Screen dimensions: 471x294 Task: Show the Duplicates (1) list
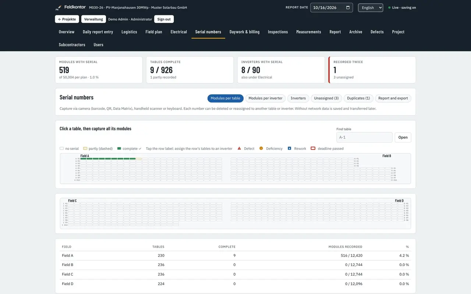[x=358, y=98]
